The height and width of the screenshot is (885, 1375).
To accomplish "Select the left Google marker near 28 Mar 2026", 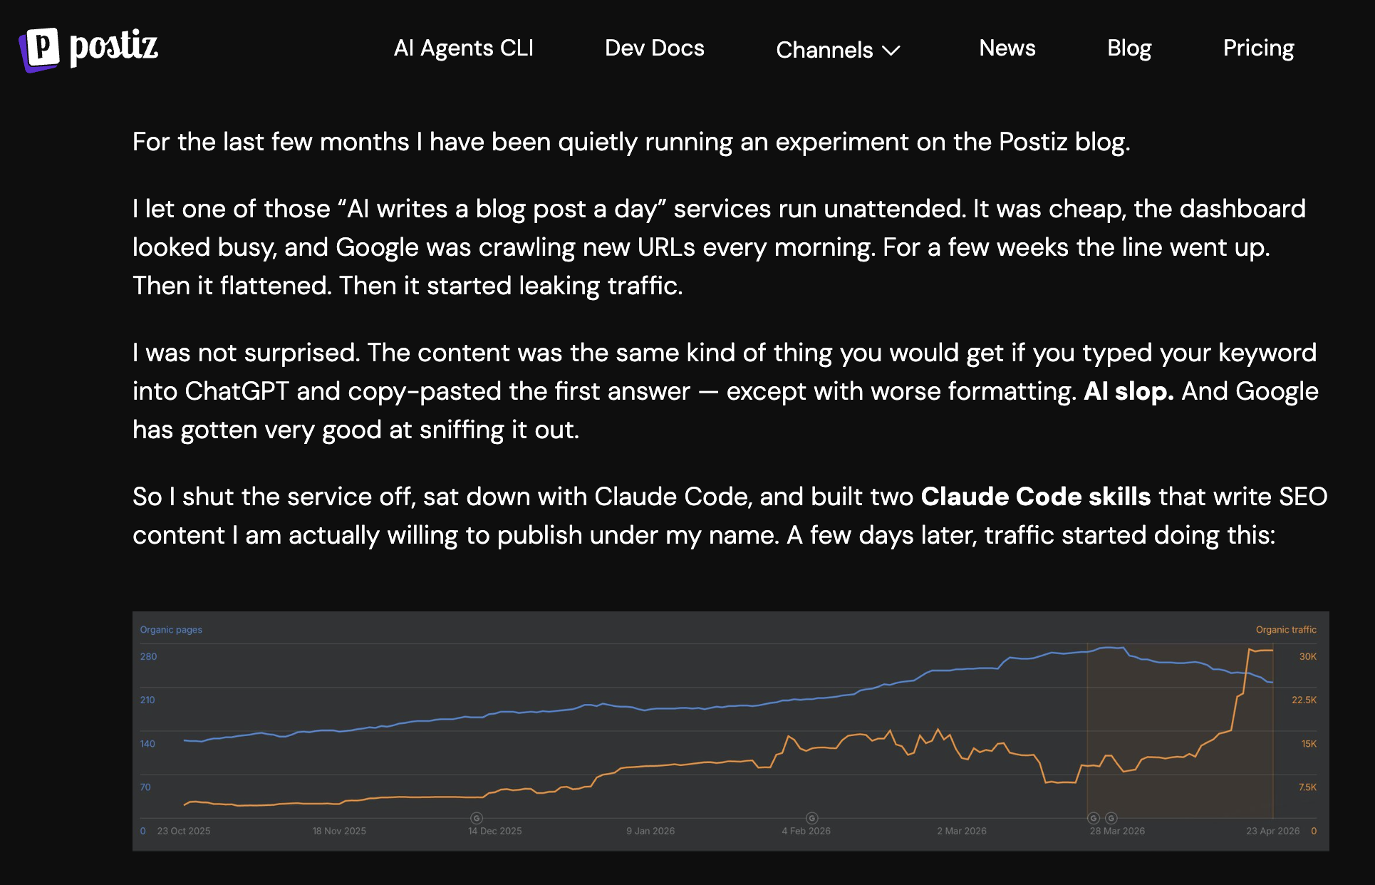I will point(1094,818).
